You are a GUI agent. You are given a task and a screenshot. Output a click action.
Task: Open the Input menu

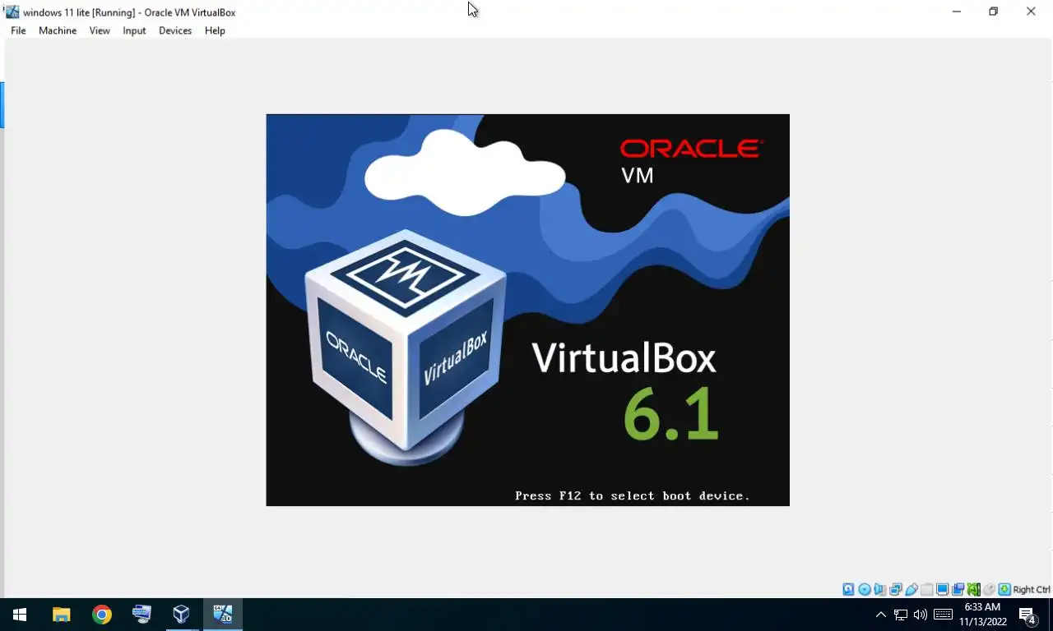point(134,30)
